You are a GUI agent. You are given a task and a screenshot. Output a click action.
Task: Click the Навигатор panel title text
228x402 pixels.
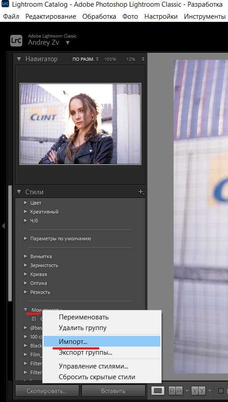[41, 59]
